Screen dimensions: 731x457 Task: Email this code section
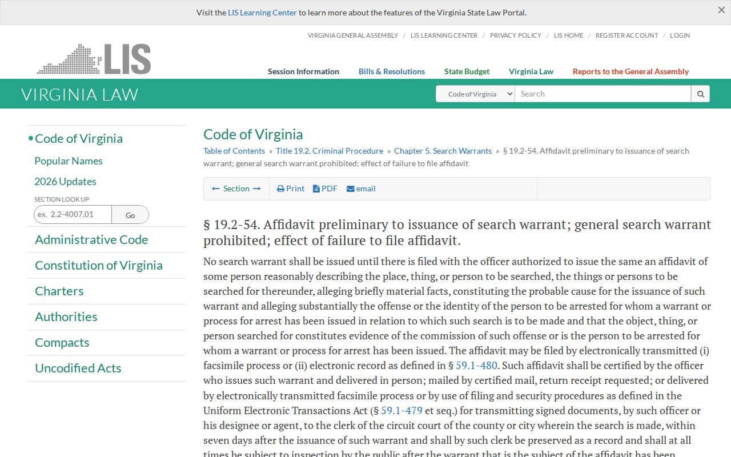(361, 189)
